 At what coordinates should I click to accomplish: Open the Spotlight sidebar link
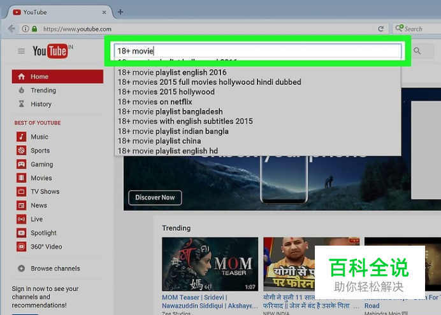[43, 233]
